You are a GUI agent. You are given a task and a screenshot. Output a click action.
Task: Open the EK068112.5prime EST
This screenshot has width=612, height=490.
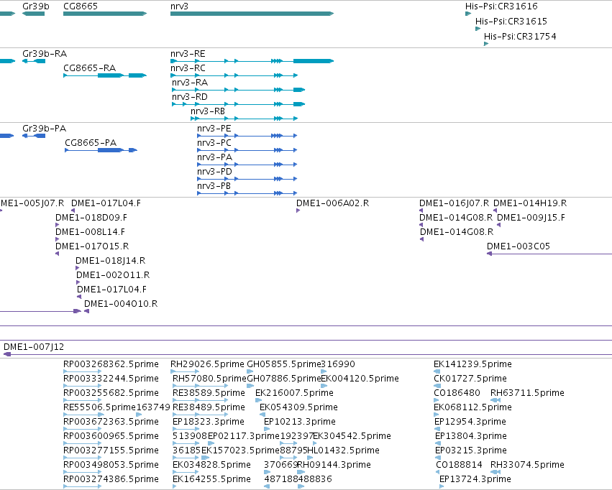472,408
